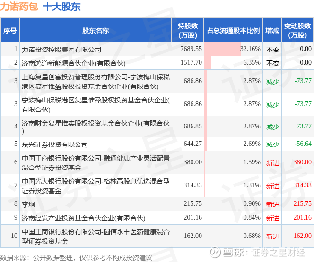Click the 0.68% ratio cell
The image size is (314, 262).
[233, 236]
